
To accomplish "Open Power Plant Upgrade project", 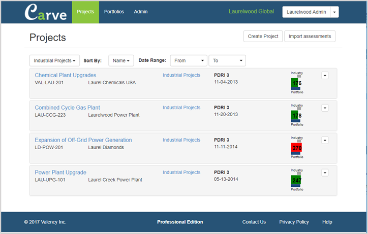I will (60, 173).
